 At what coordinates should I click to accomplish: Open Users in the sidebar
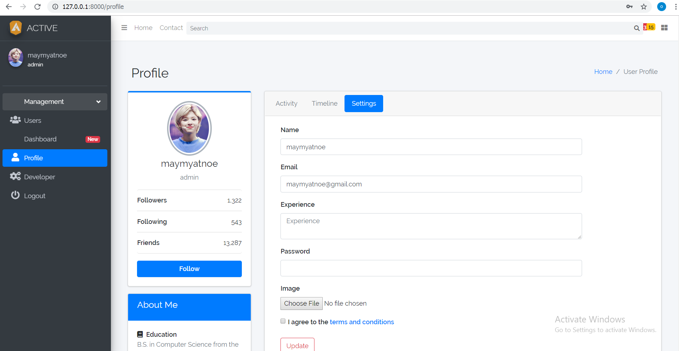coord(55,120)
